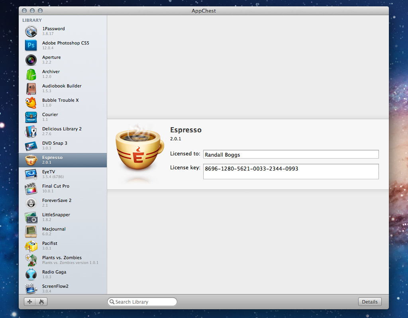Click the magnifier icon in search field
This screenshot has width=408, height=318.
tap(112, 302)
